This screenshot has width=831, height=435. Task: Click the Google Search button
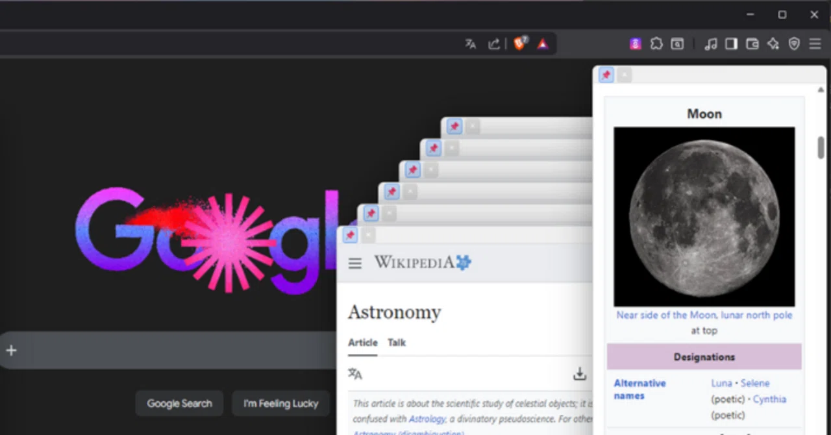click(x=179, y=403)
